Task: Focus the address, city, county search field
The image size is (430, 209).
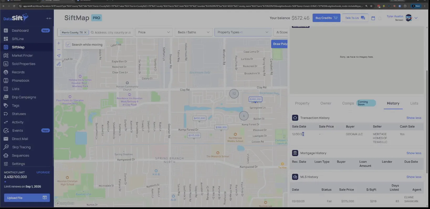Action: 113,32
